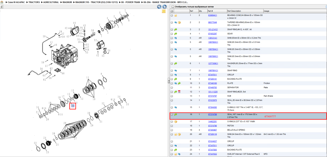Toggle selection circle for HUB Park Brake row

click(x=172, y=96)
